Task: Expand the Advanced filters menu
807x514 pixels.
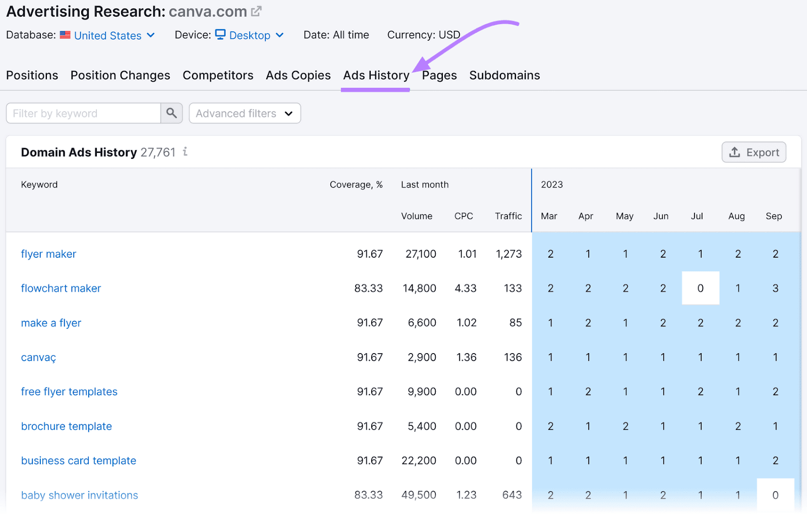Action: [244, 113]
